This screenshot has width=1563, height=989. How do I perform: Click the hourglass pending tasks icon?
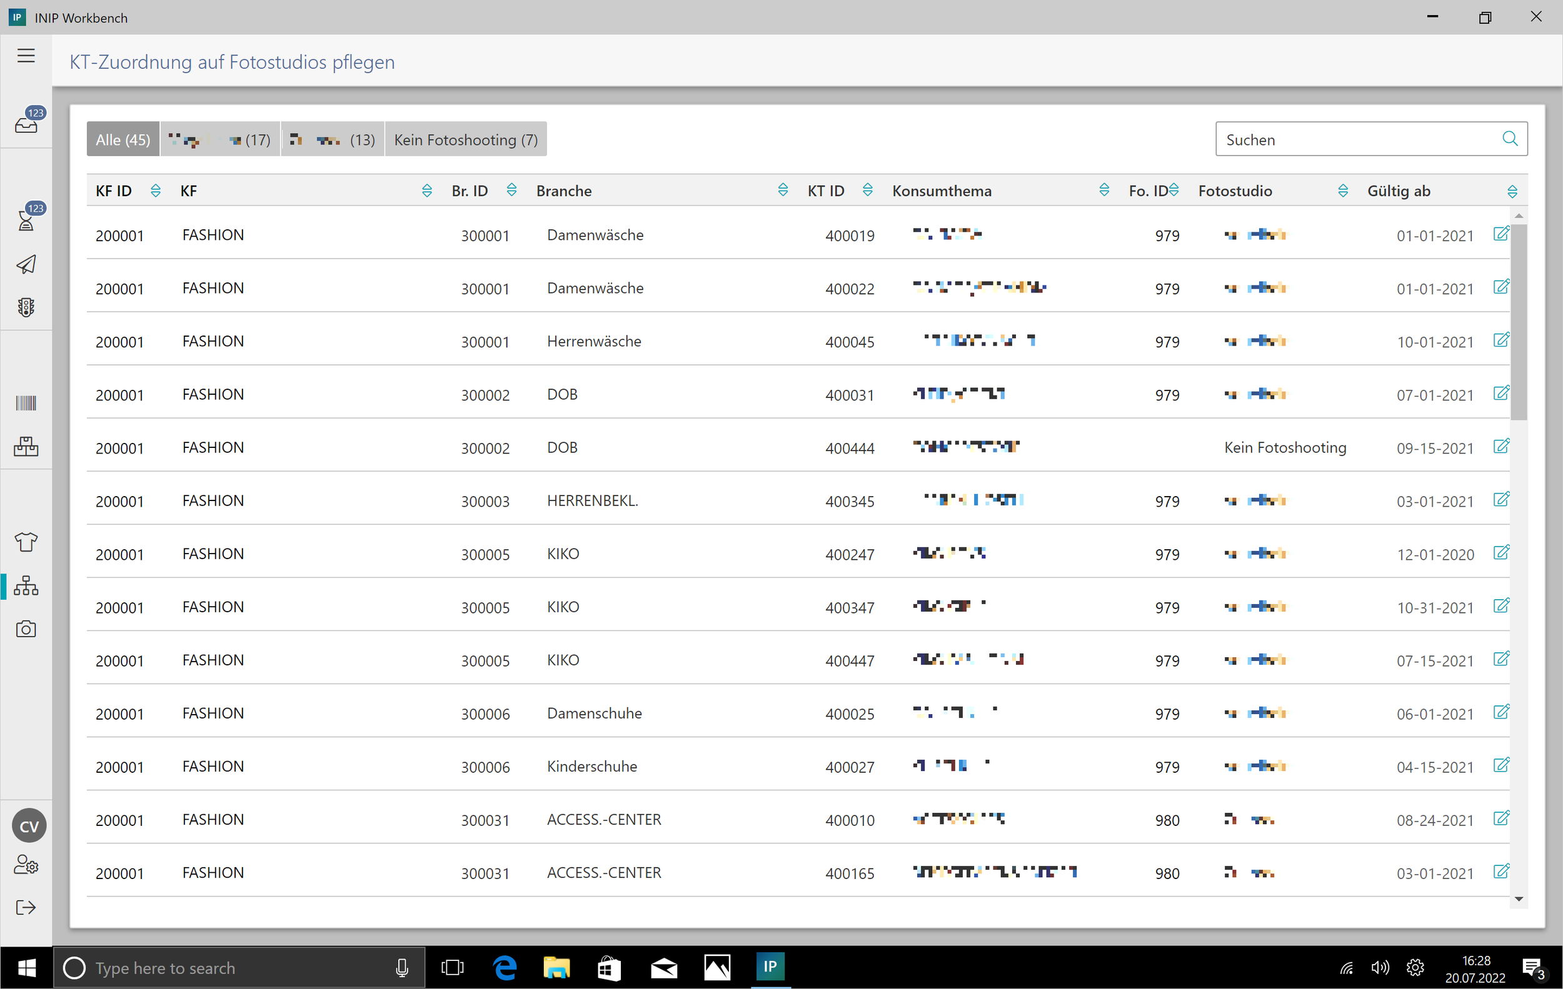click(x=26, y=220)
